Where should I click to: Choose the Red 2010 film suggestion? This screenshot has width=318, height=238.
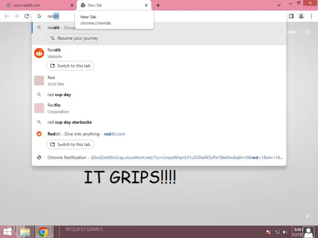(x=159, y=81)
